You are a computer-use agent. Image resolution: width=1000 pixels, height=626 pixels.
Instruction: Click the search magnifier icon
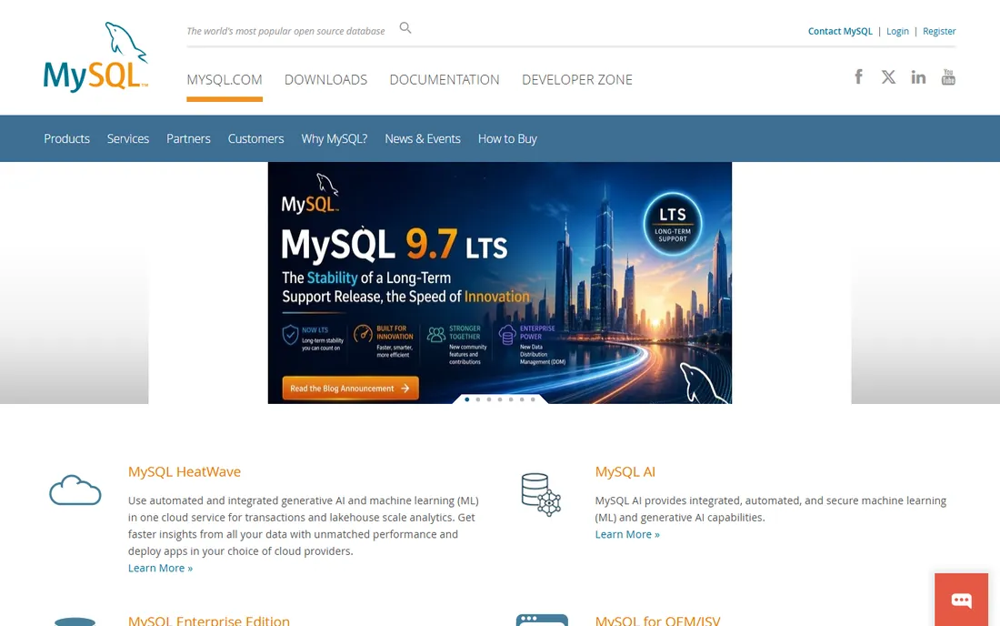point(405,27)
